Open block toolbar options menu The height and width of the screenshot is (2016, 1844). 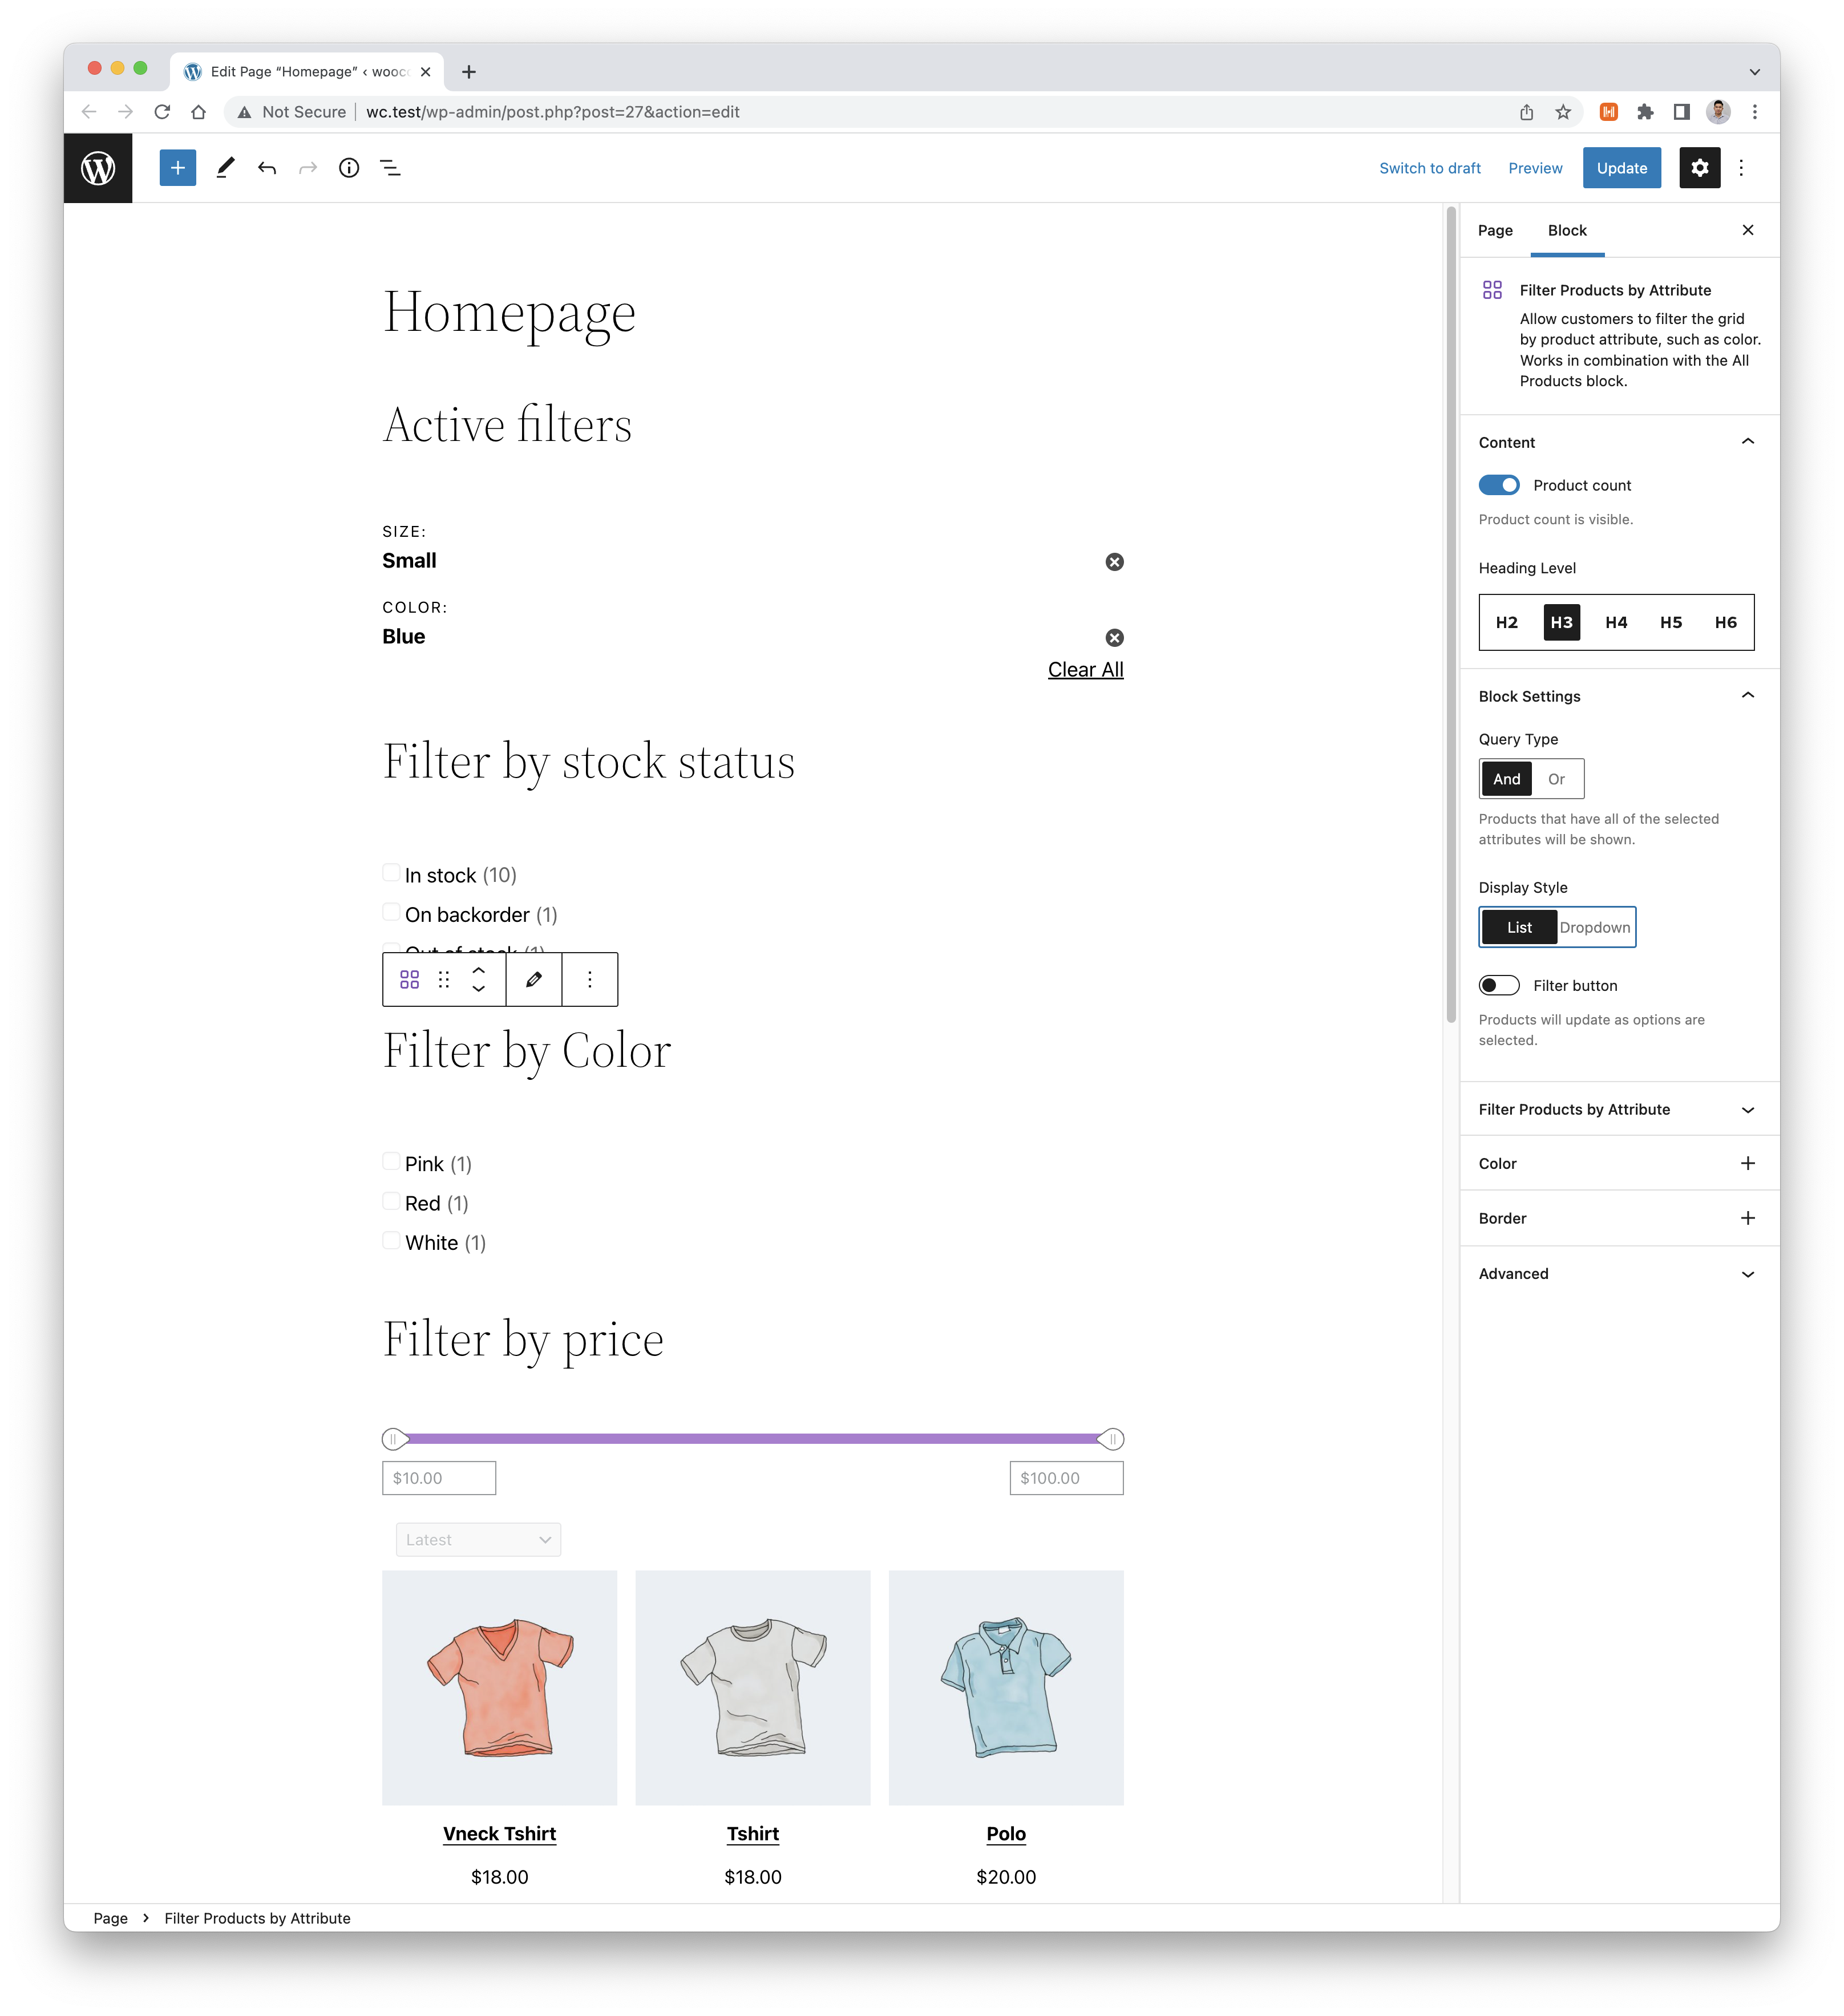590,980
